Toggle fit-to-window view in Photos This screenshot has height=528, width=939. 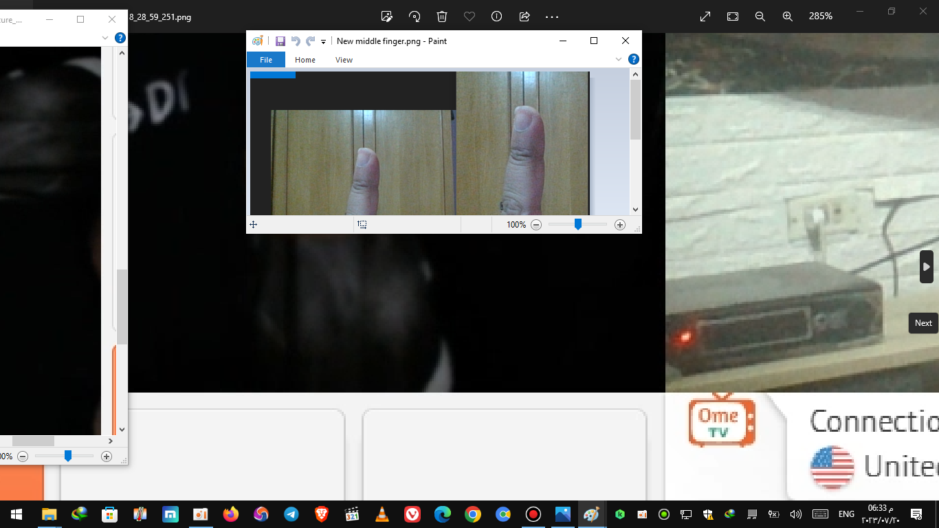(733, 16)
